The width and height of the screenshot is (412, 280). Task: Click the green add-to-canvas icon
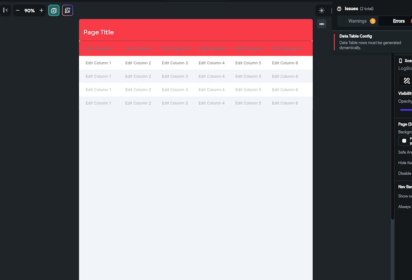(x=54, y=11)
